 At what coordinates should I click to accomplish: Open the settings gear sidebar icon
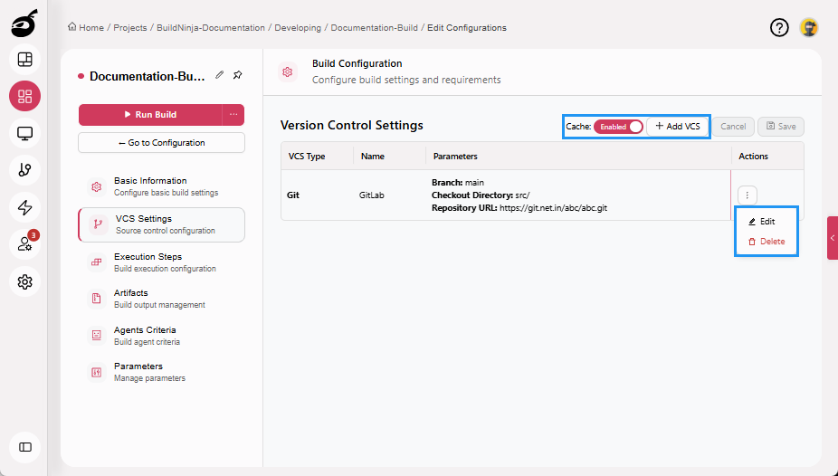[24, 281]
